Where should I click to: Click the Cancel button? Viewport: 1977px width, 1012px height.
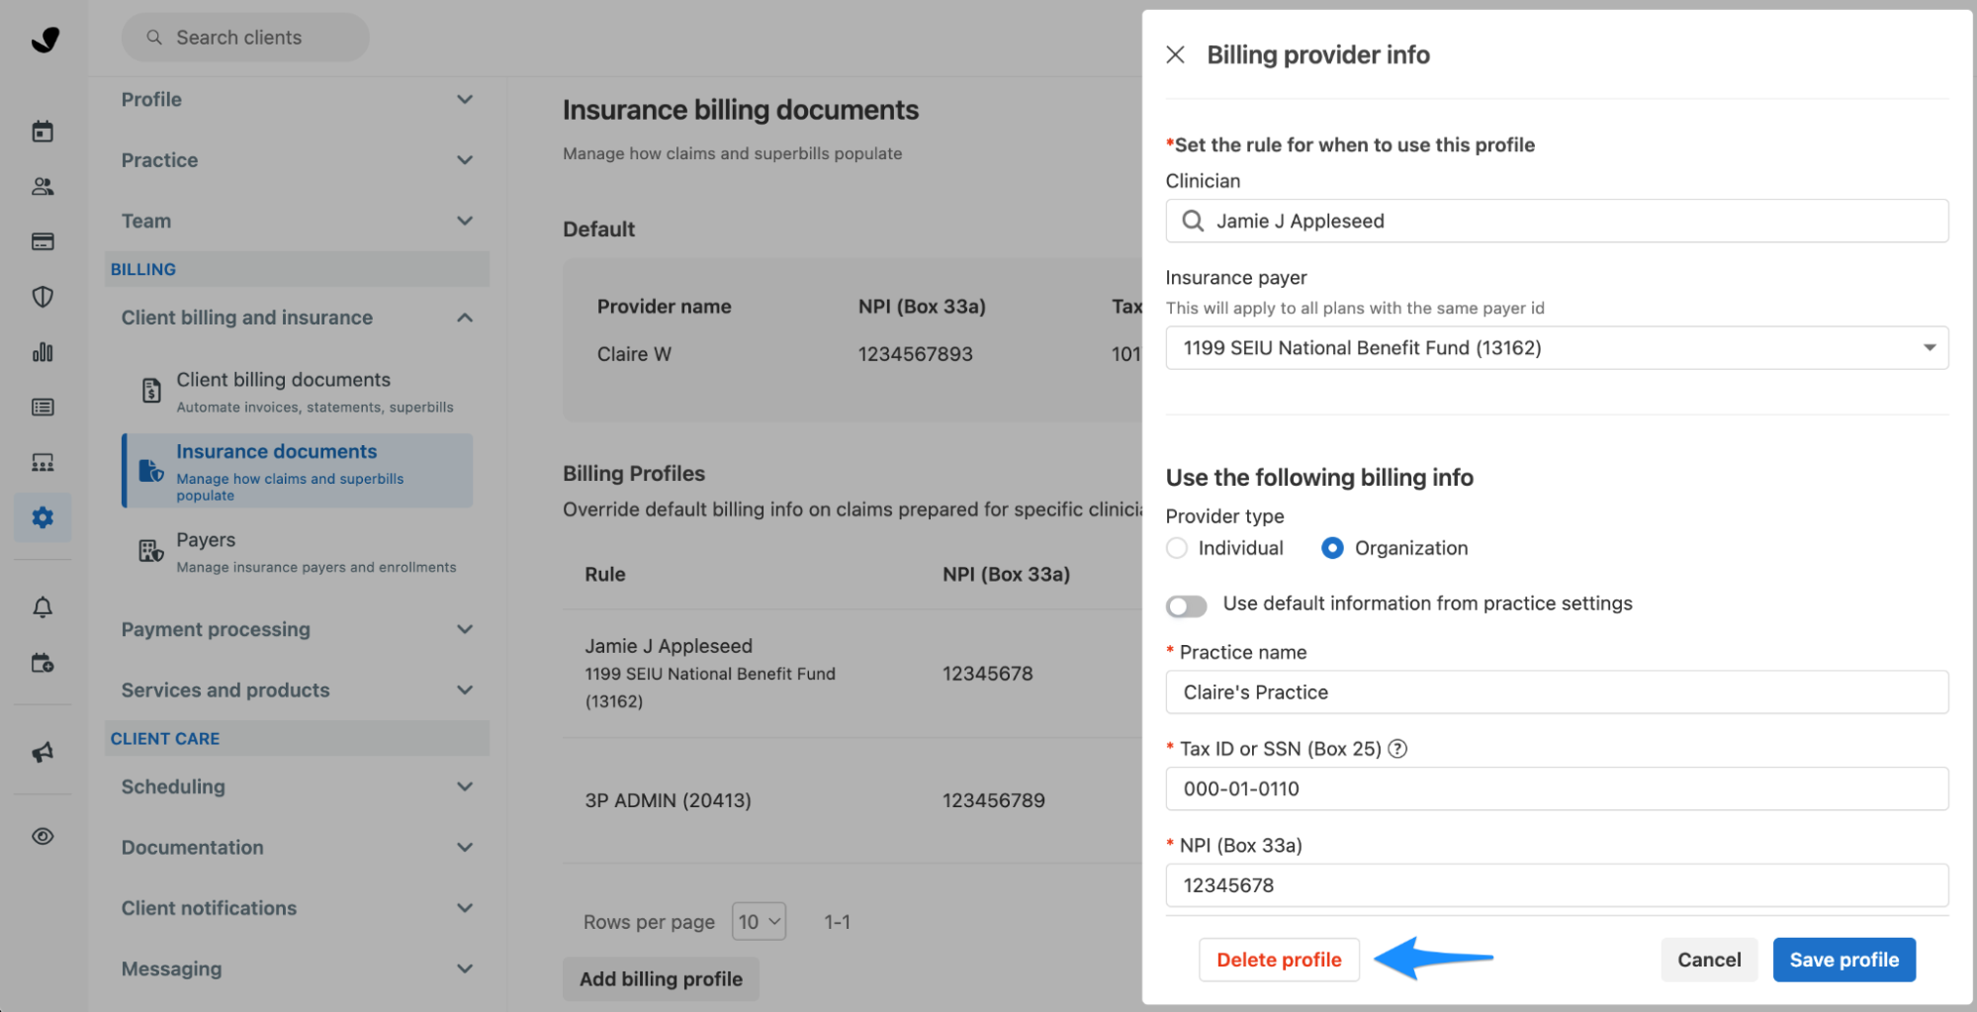[x=1709, y=960]
